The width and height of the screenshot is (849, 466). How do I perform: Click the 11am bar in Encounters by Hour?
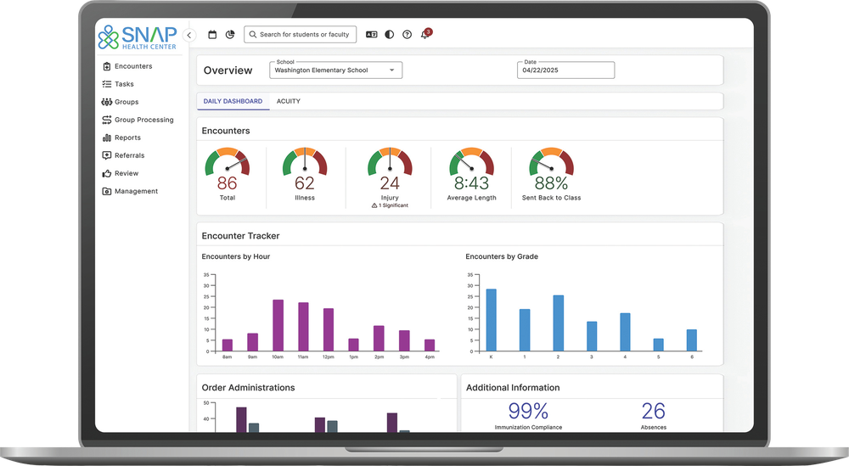click(303, 327)
